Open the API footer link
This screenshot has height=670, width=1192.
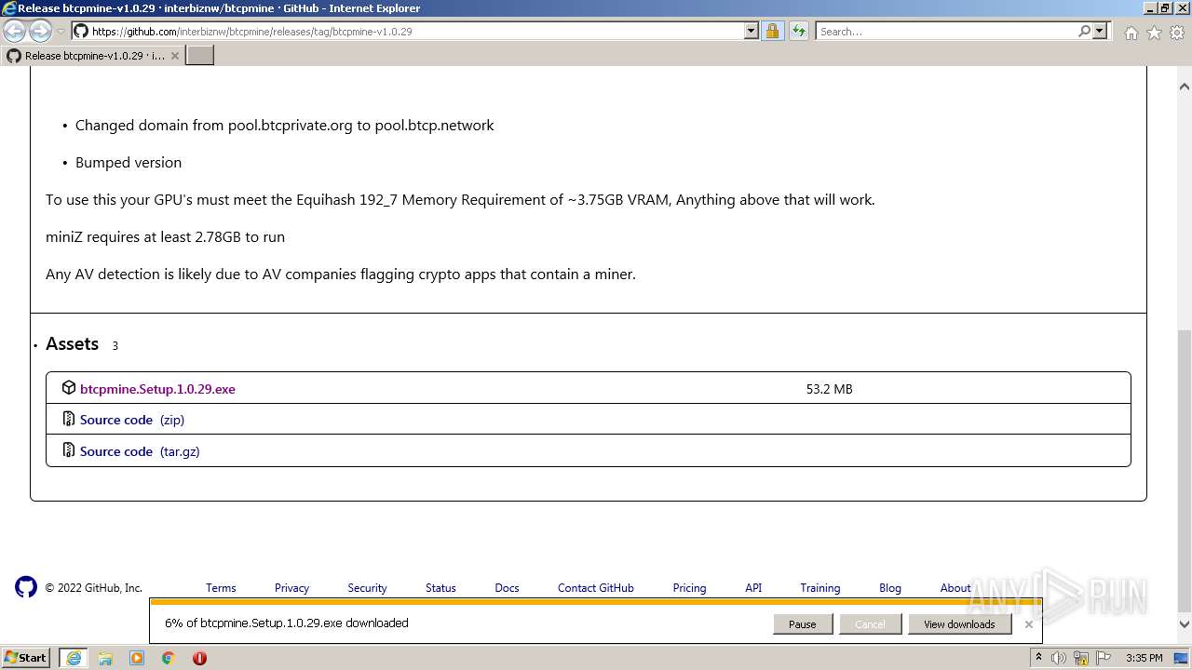click(x=753, y=588)
